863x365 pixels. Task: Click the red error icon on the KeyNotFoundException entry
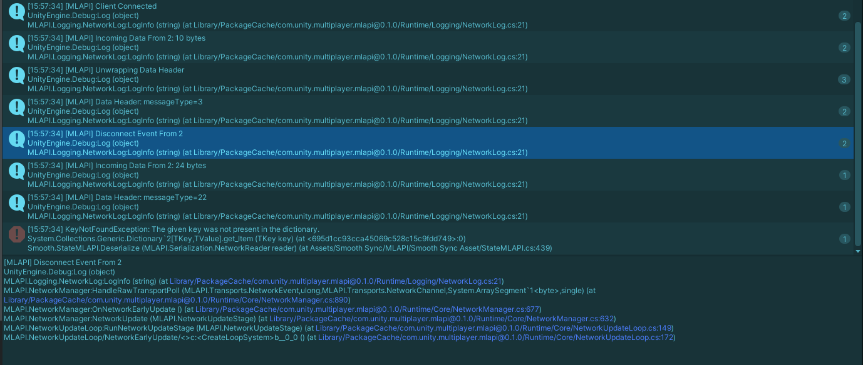coord(16,234)
